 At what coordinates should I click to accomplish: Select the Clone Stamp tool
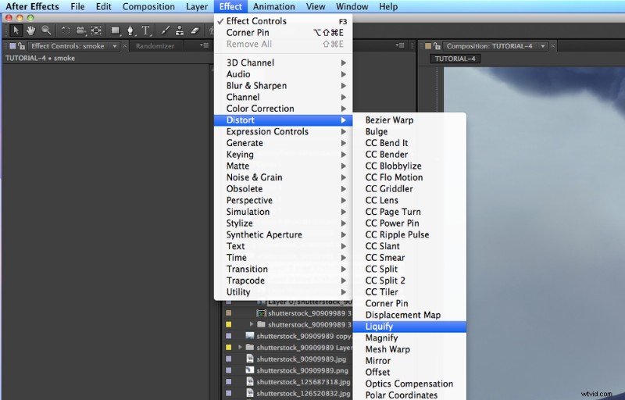point(180,30)
